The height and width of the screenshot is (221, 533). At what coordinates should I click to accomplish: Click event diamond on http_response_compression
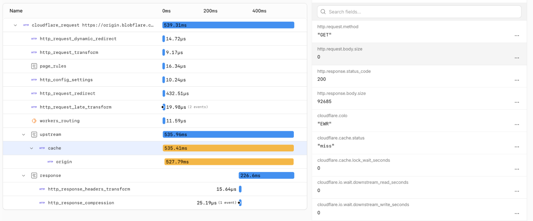pos(239,203)
